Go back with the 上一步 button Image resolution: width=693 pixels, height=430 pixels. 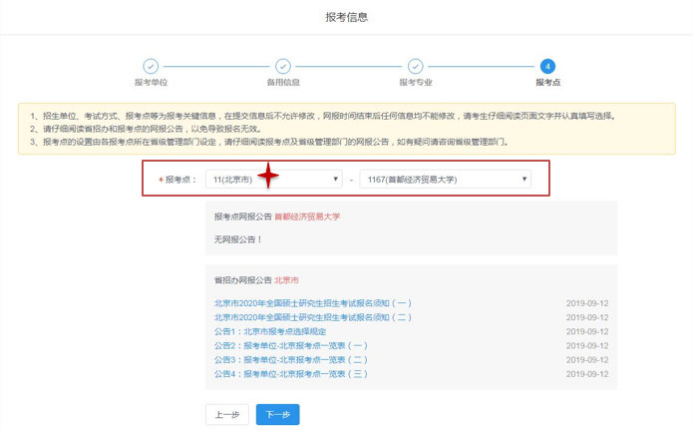tap(226, 414)
